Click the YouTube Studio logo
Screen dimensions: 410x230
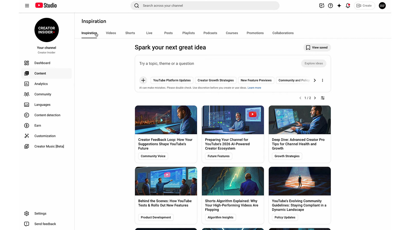(x=46, y=5)
